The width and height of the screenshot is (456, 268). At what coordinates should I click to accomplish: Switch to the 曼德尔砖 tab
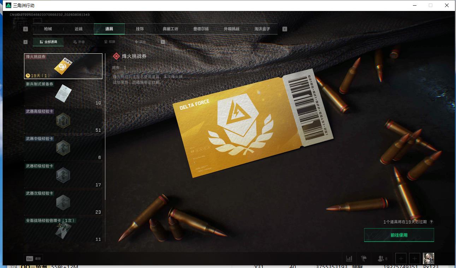(x=201, y=29)
